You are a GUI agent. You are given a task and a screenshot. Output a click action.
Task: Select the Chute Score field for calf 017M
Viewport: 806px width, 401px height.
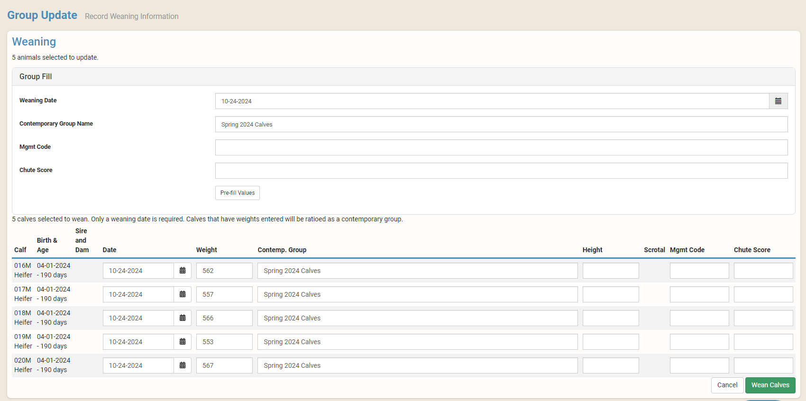763,294
